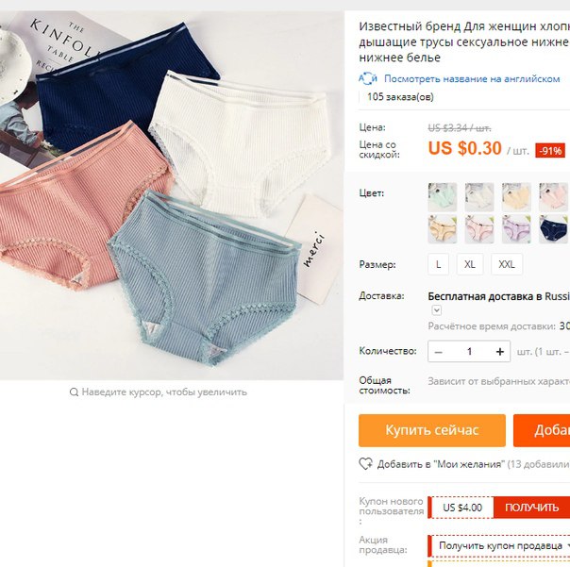Viewport: 570px width, 567px height.
Task: Pick the white color variant thumbnail
Action: coord(479,196)
